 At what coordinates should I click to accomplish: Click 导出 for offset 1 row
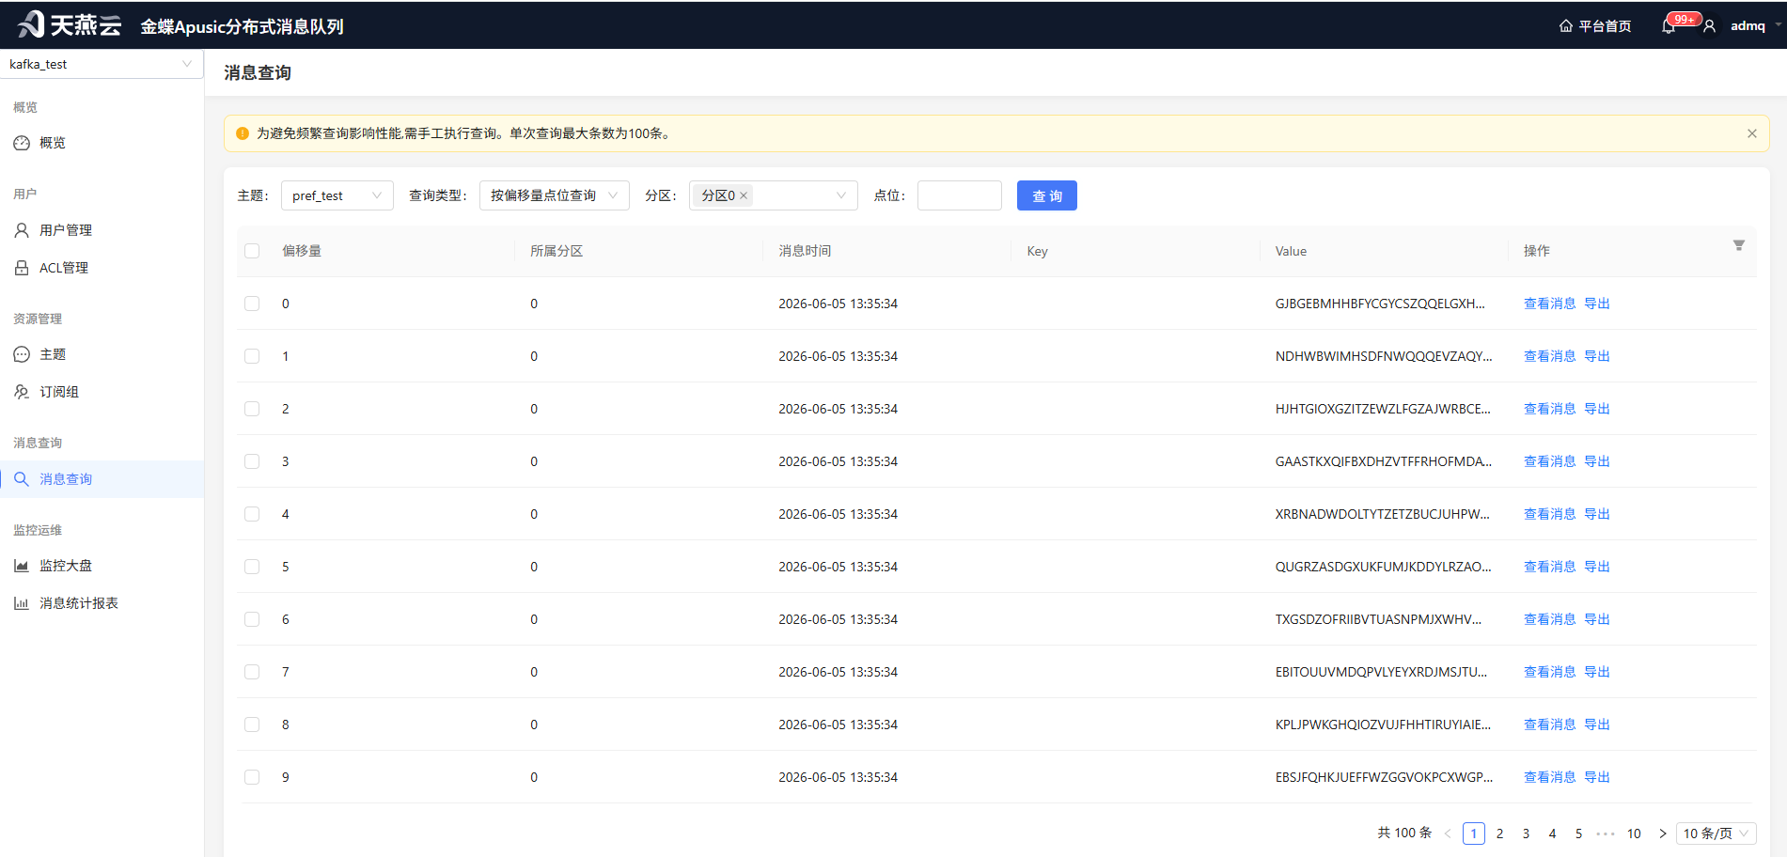1597,356
